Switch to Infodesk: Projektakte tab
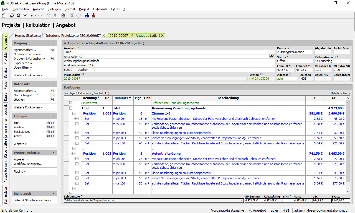This screenshot has height=213, width=355. (x=73, y=35)
